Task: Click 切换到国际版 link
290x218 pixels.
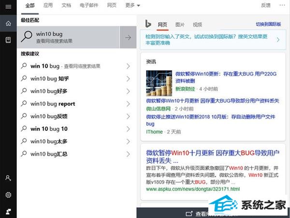Action: pos(268,24)
